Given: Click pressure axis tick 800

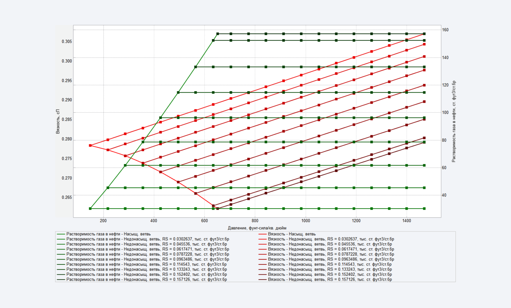Looking at the screenshot, I should coord(255,221).
